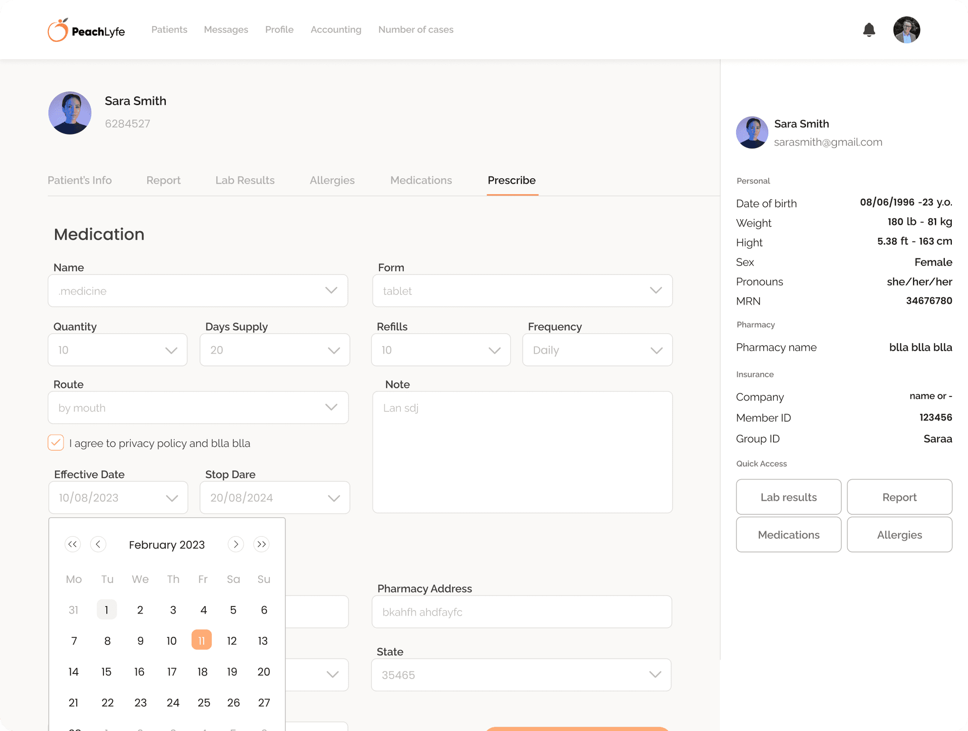This screenshot has width=968, height=731.
Task: Switch to the Medications tab
Action: pyautogui.click(x=421, y=180)
